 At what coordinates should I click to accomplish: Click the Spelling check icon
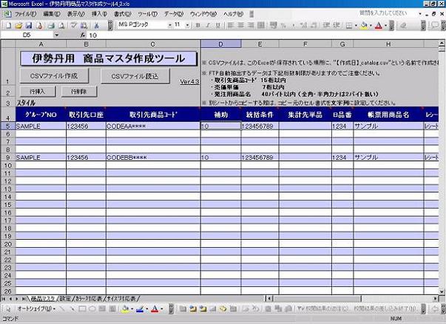click(x=74, y=26)
